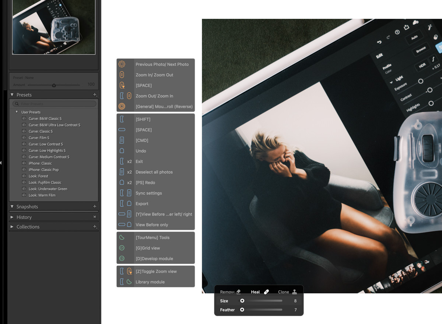The image size is (442, 324).
Task: Collapse the Presets panel
Action: click(12, 95)
